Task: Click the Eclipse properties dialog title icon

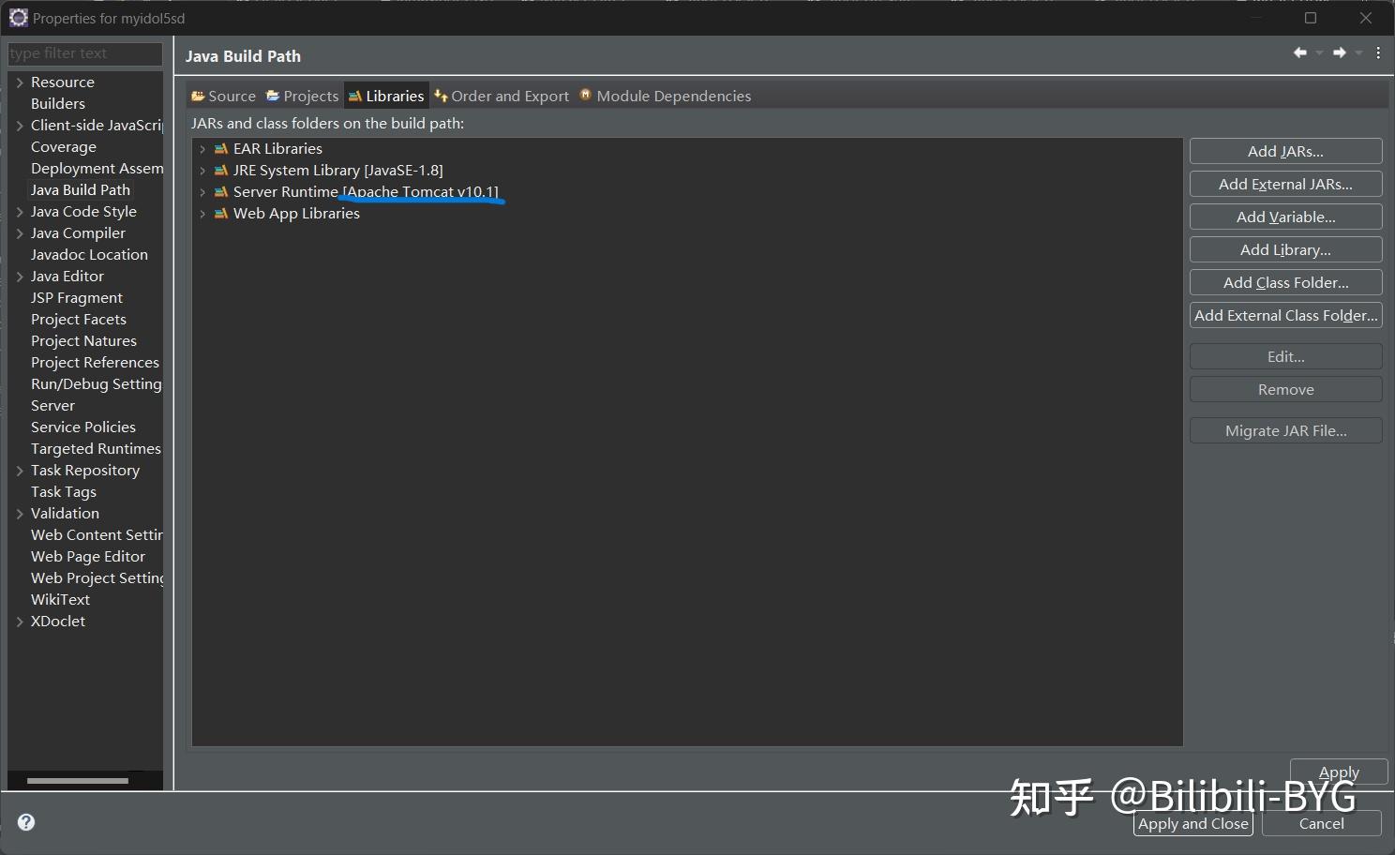Action: pos(18,17)
